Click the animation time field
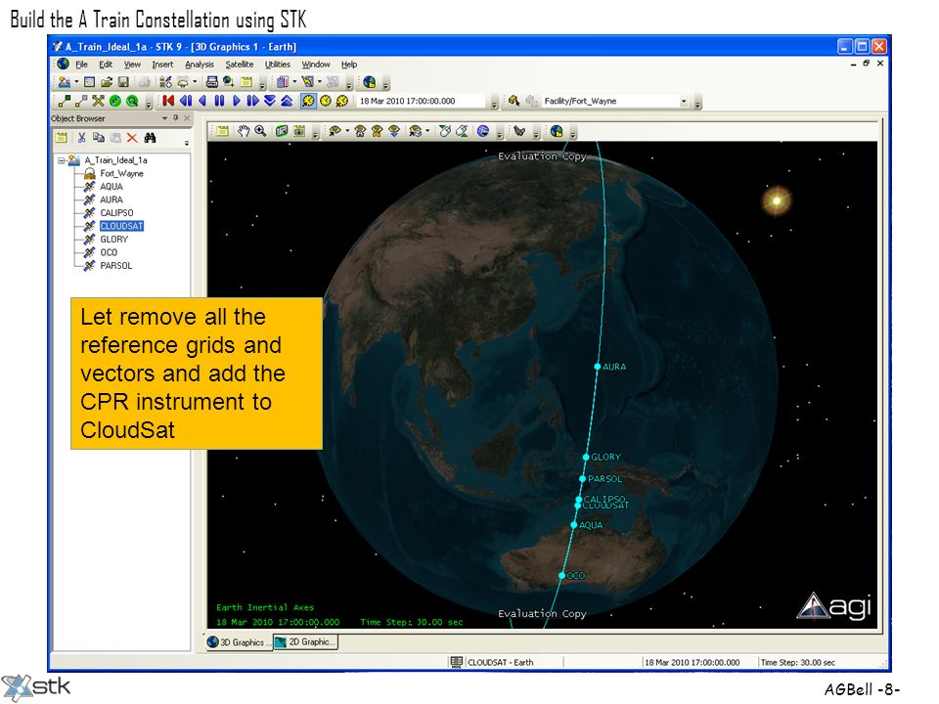939x704 pixels. (x=422, y=101)
